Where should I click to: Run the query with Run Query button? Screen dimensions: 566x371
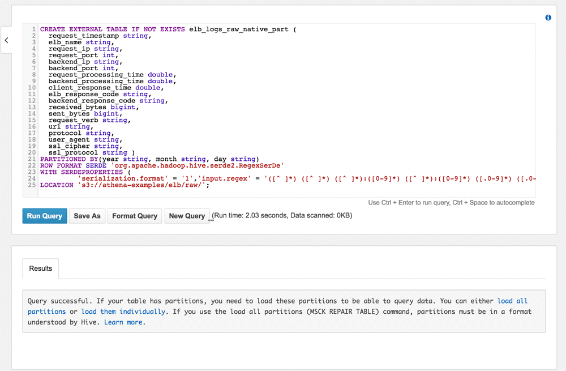45,216
